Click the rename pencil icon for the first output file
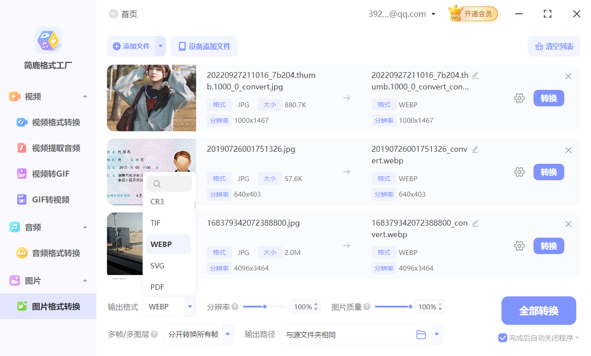This screenshot has height=356, width=591. (x=476, y=76)
